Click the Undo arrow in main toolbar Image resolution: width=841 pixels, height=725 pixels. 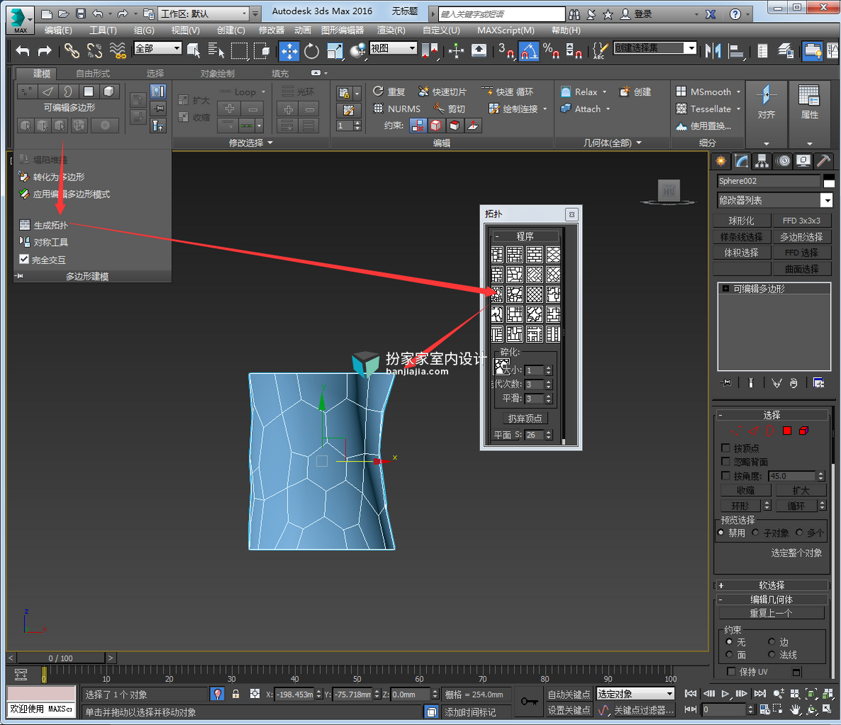(22, 51)
